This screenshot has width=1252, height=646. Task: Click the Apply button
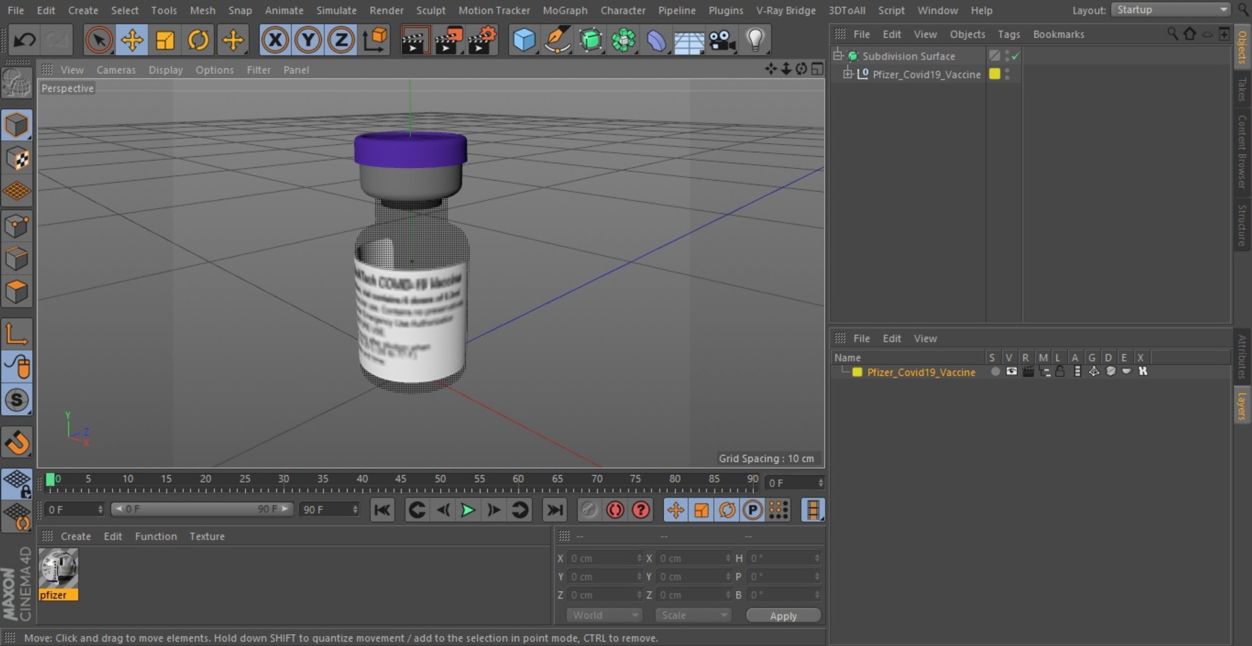point(783,616)
